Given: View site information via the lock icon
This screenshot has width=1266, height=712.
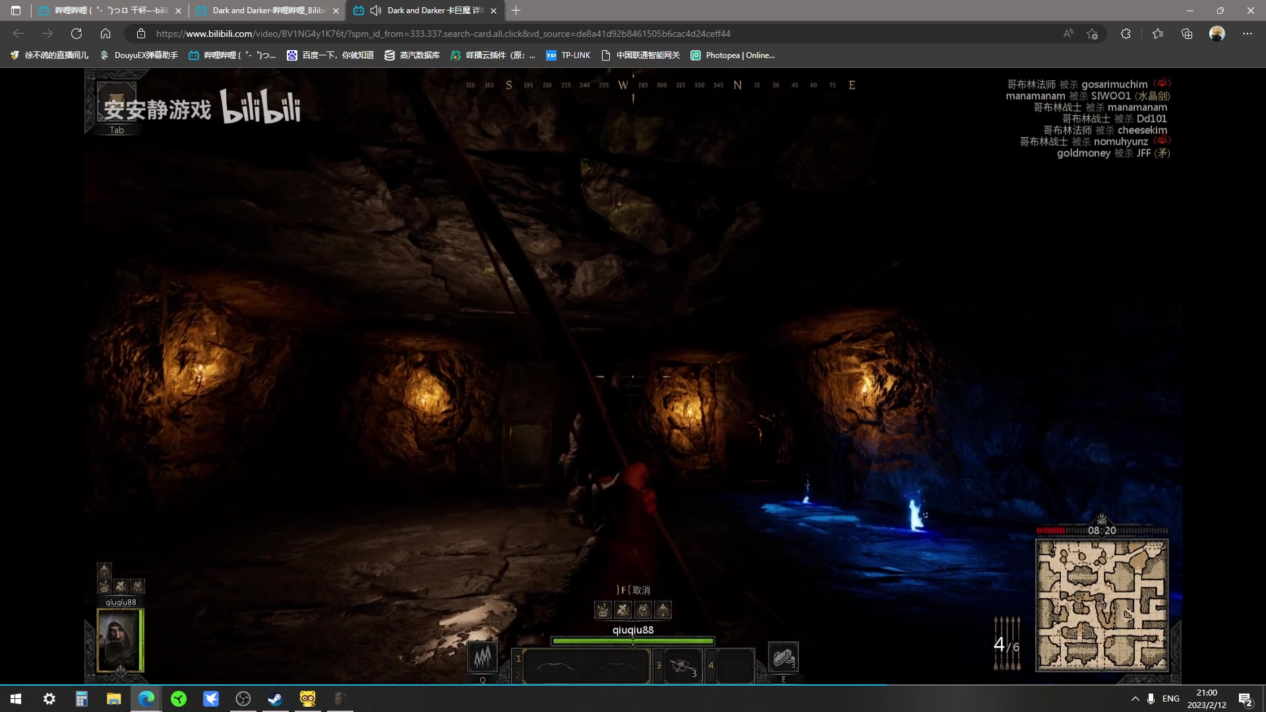Looking at the screenshot, I should pos(140,34).
